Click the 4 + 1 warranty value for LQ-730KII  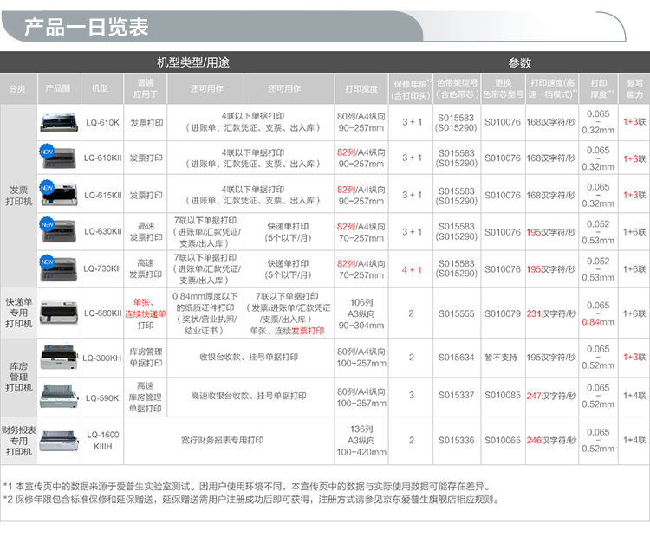[x=412, y=269]
